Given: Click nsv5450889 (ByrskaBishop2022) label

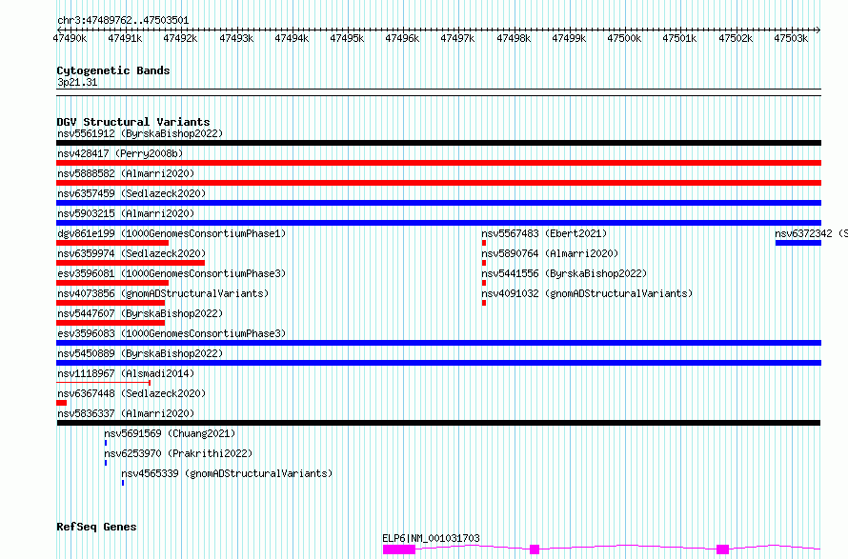Looking at the screenshot, I should pos(140,353).
